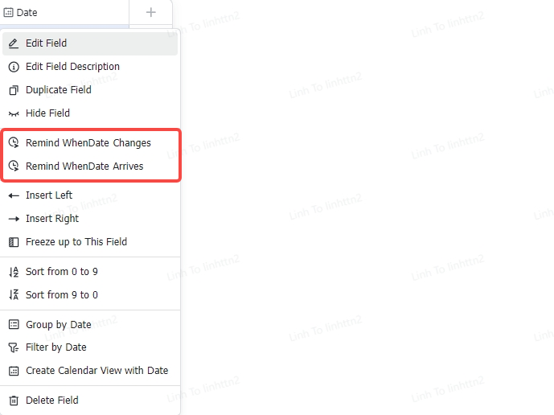Choose the Hide Field menu entry
This screenshot has height=415, width=554.
(47, 113)
